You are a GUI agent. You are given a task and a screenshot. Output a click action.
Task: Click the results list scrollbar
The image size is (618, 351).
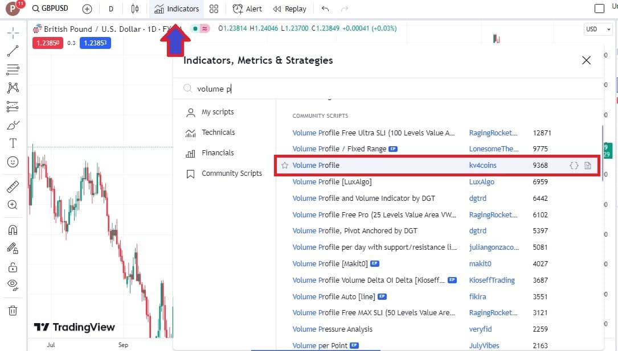point(602,154)
